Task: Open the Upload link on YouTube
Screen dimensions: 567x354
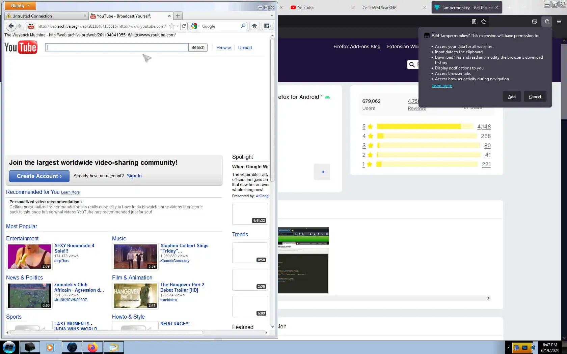Action: 245,48
